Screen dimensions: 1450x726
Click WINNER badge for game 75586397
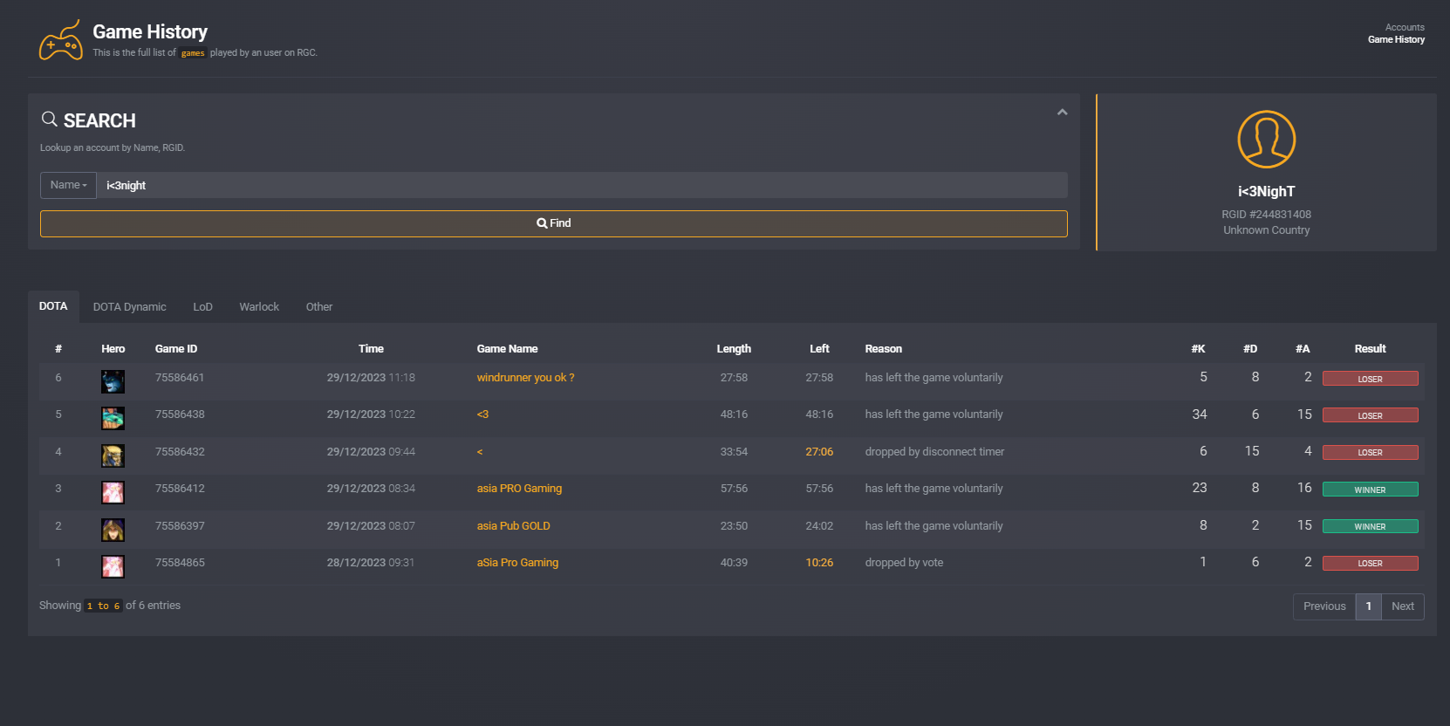[x=1370, y=526]
